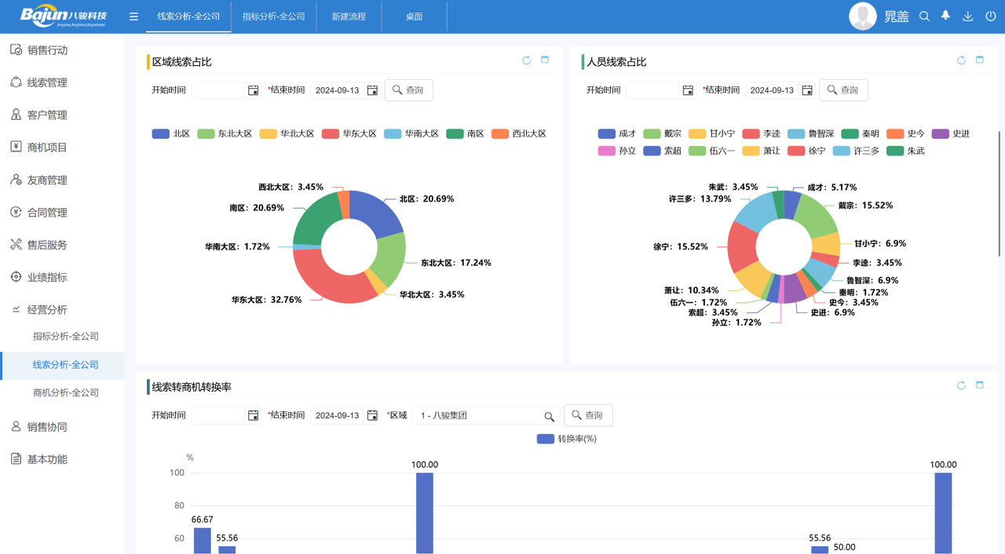
Task: Toggle 转换率(%) legend series
Action: pyautogui.click(x=566, y=439)
